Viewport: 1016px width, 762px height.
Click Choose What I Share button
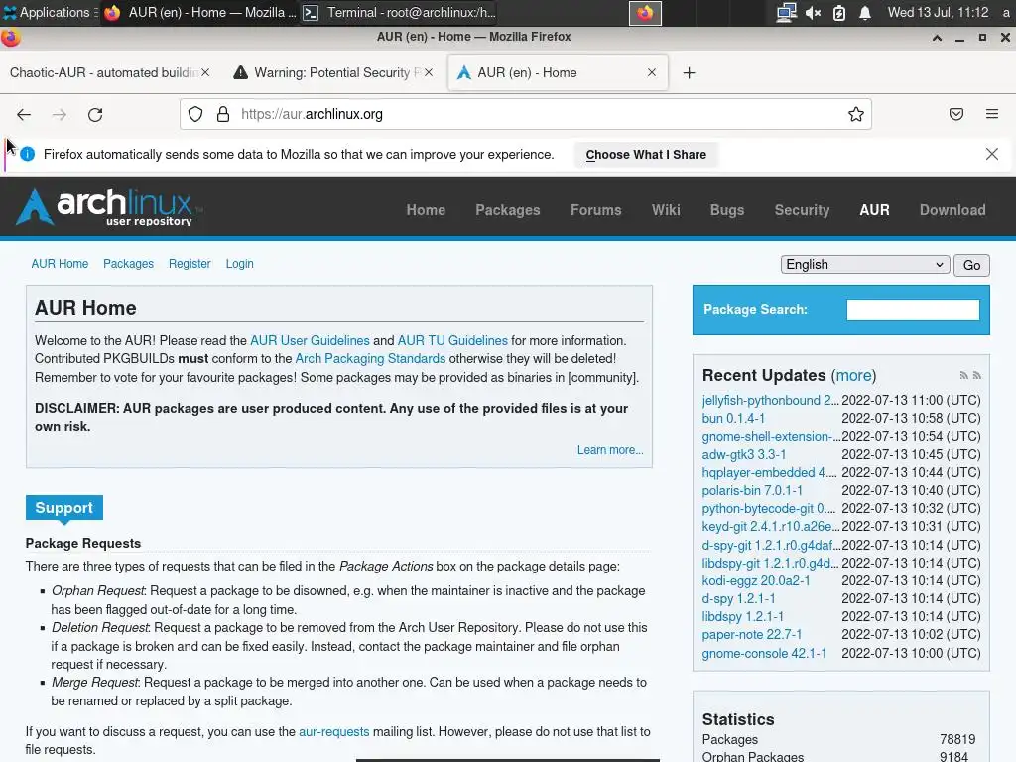click(646, 155)
